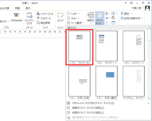This screenshot has width=152, height=121.
Task: Open more text boxes from Office.com
Action: [108, 103]
